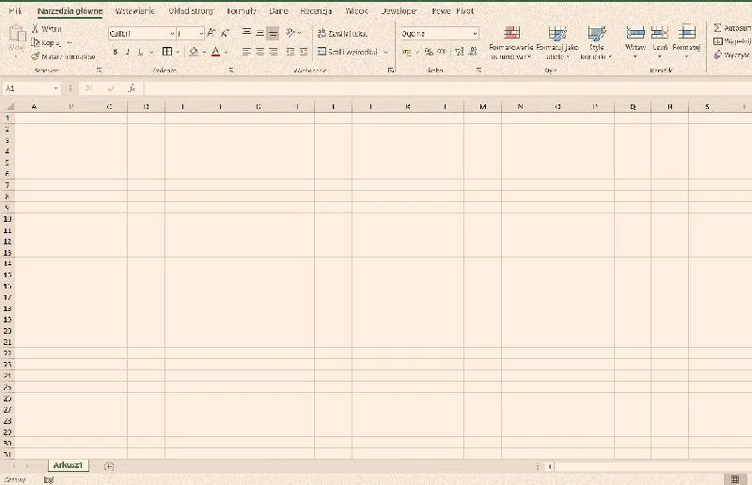This screenshot has width=752, height=485.
Task: Click Autosumowanie sigma button
Action: (x=732, y=28)
